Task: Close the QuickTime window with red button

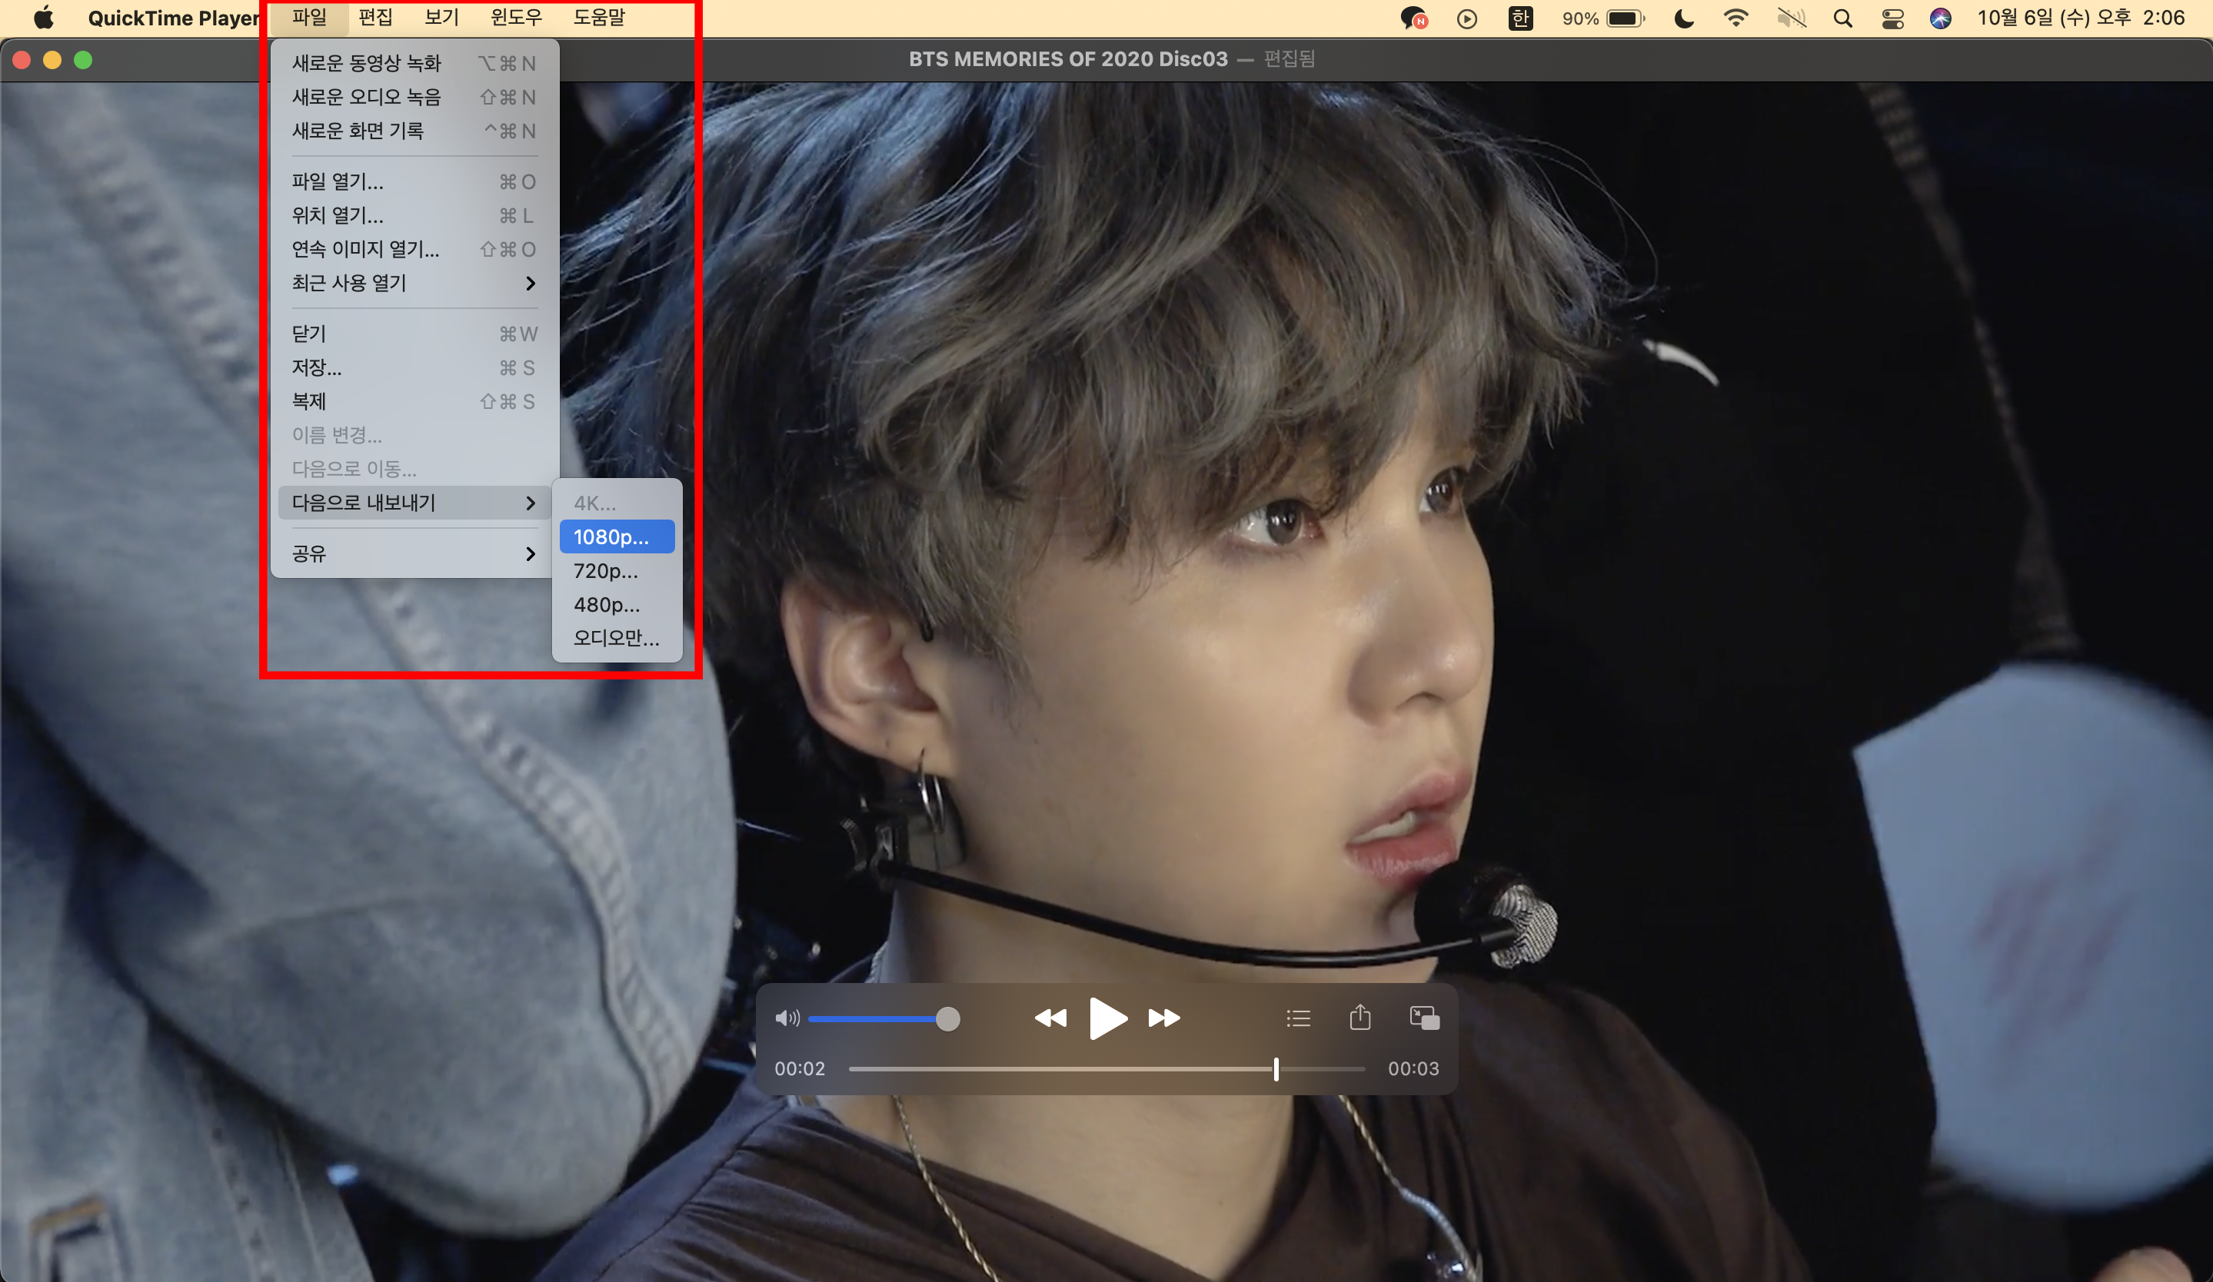Action: (22, 60)
